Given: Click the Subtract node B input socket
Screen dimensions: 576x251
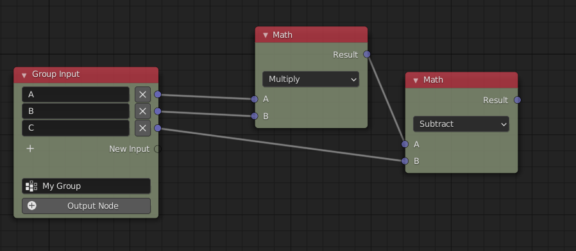Looking at the screenshot, I should 405,161.
